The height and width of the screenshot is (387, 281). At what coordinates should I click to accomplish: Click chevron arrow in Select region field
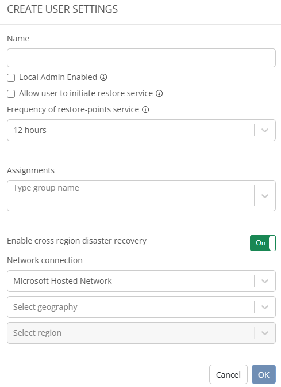click(x=265, y=333)
